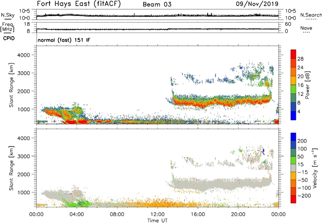Image resolution: width=322 pixels, height=223 pixels.
Task: Pick the blue Power swatch between 4 and 8
Action: pos(293,107)
